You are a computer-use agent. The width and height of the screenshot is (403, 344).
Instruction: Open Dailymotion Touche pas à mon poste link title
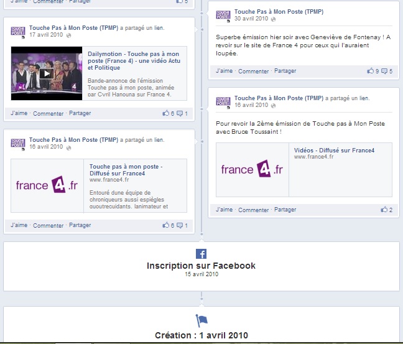[x=134, y=61]
